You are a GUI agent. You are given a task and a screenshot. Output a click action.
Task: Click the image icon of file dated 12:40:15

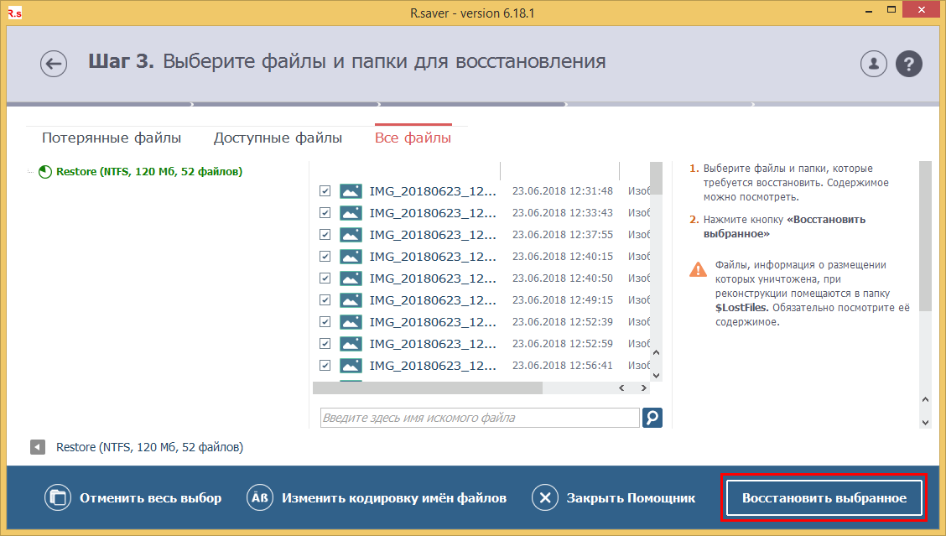(x=351, y=257)
